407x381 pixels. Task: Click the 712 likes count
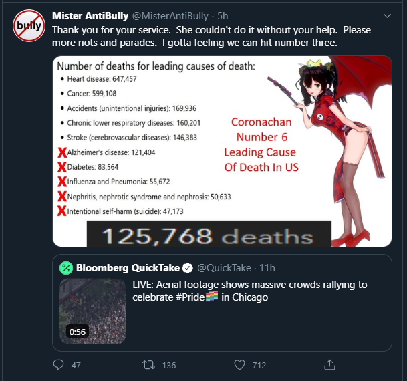[x=259, y=365]
